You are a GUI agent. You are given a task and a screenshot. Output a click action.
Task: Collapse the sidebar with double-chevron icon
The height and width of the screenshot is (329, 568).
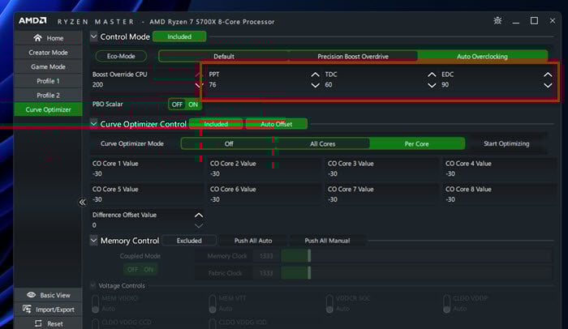point(83,202)
